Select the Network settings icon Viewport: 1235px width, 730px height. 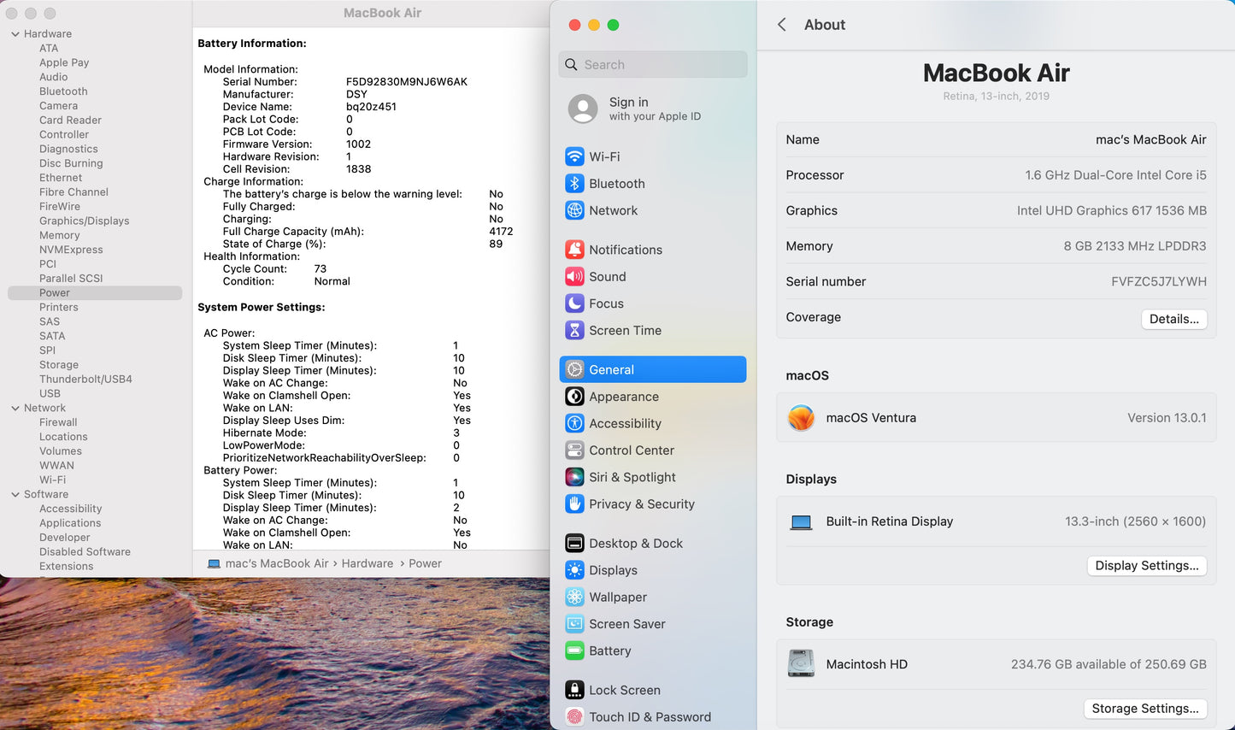tap(613, 210)
